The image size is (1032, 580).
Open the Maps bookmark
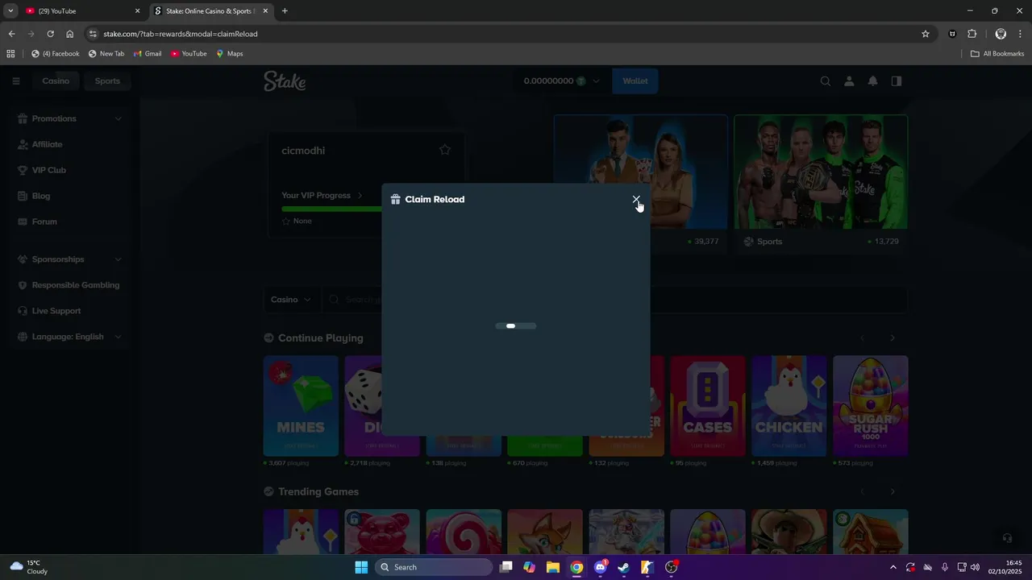[230, 54]
